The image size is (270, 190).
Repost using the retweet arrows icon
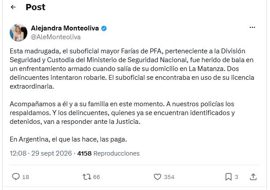pos(87,177)
